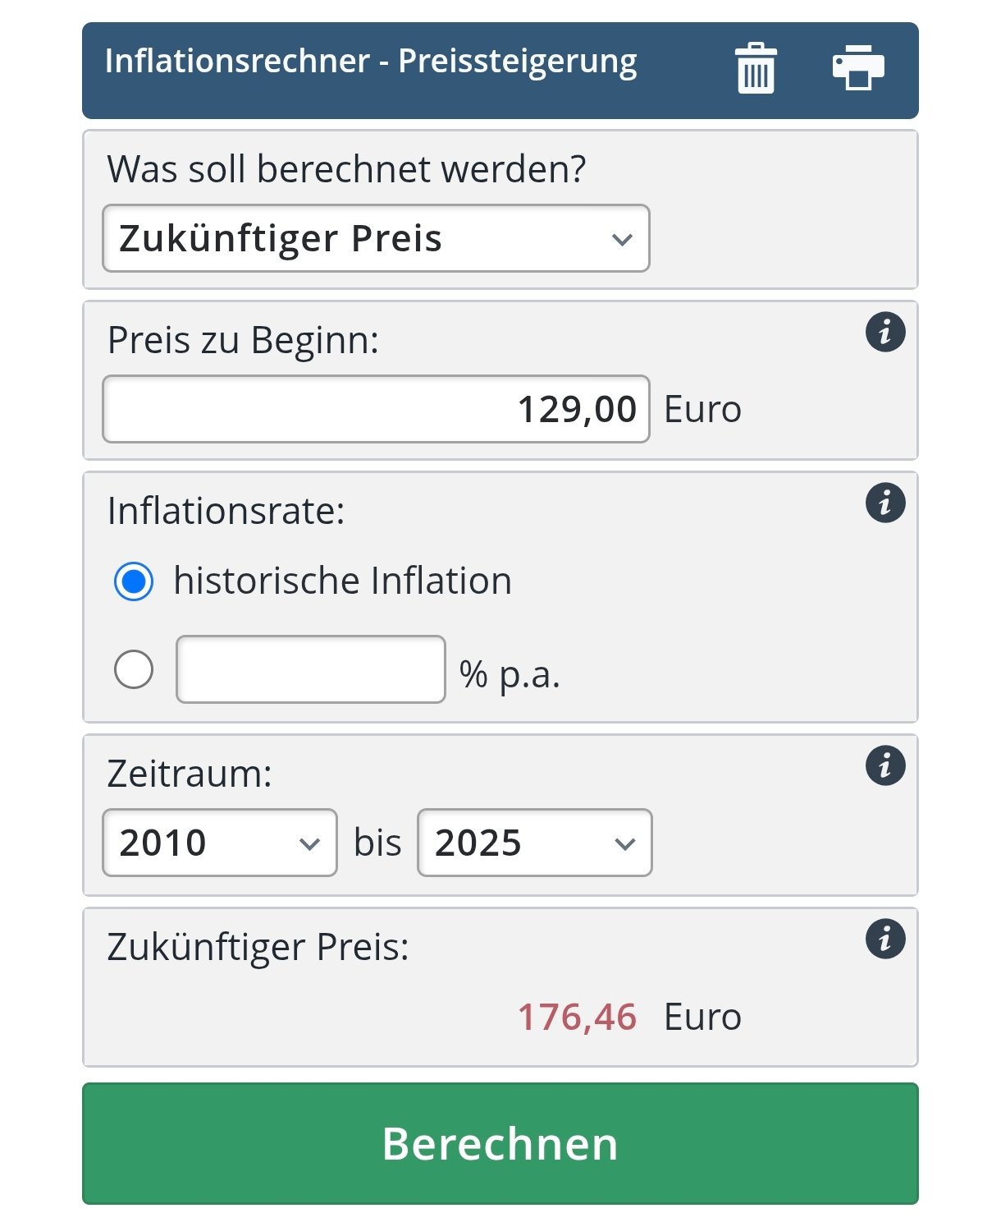Expand the 2010 start year dropdown

(x=219, y=843)
